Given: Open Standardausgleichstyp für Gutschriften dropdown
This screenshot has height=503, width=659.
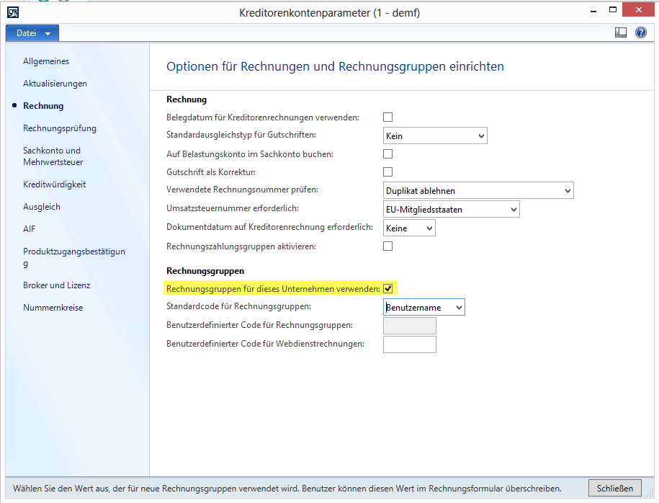Looking at the screenshot, I should [435, 135].
